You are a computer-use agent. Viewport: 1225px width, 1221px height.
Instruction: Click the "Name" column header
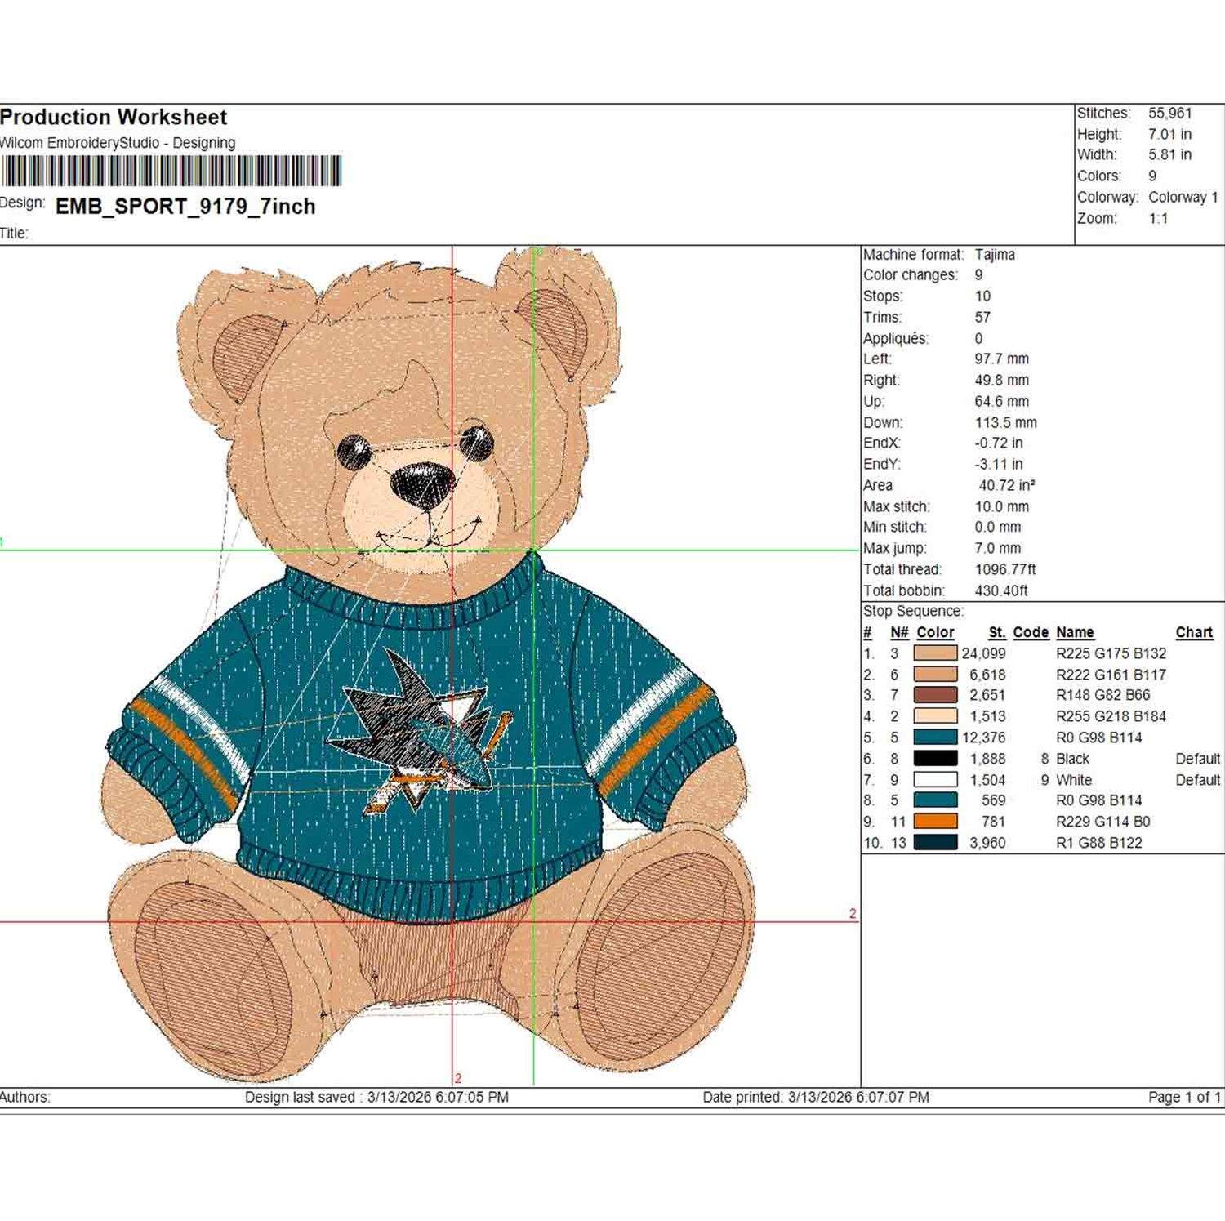[x=1075, y=633]
